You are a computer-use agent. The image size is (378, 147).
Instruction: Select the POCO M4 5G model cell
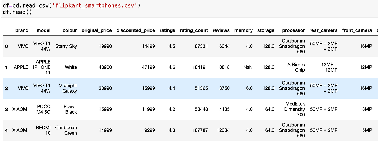[44, 109]
